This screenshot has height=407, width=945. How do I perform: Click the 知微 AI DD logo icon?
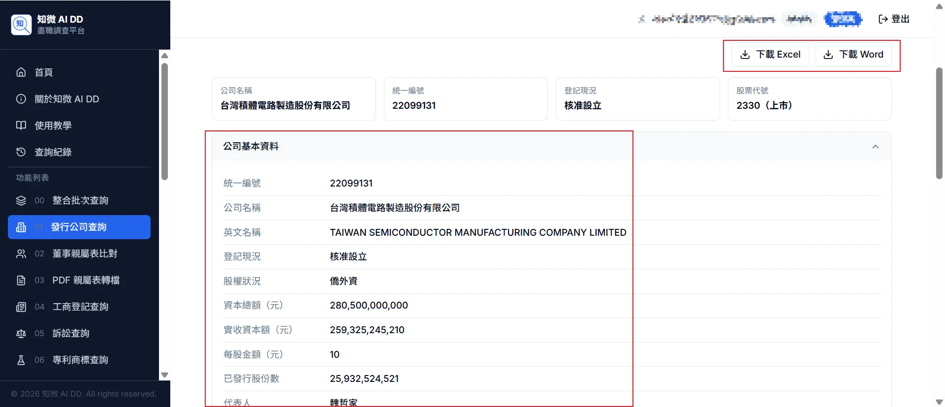(21, 25)
